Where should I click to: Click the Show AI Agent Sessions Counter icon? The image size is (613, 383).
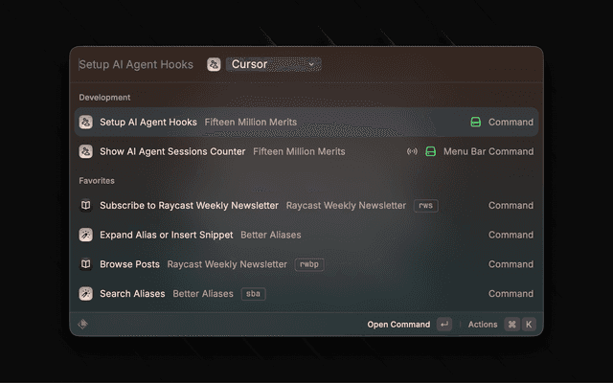pos(86,151)
